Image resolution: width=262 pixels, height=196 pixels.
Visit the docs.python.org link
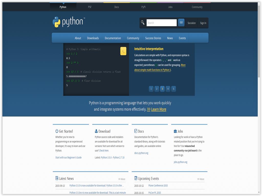pyautogui.click(x=141, y=153)
